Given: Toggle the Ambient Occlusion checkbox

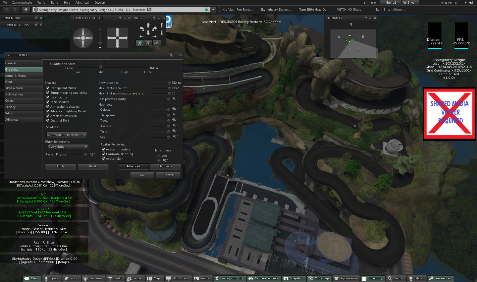Looking at the screenshot, I should [x=48, y=116].
